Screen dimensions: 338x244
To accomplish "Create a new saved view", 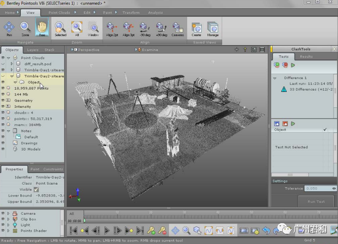I will pyautogui.click(x=196, y=28).
